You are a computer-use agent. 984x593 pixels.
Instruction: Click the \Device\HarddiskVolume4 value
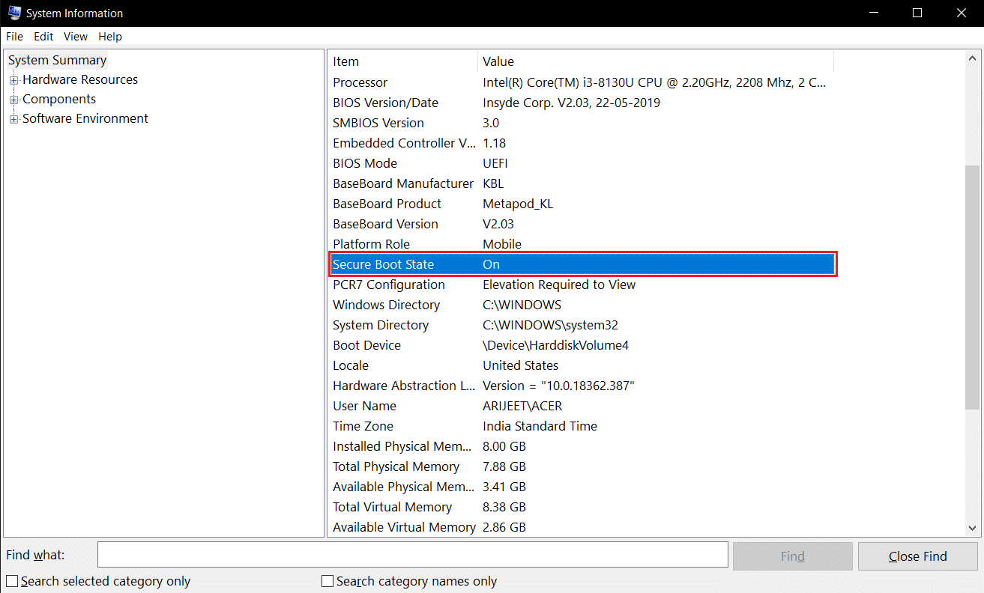pyautogui.click(x=555, y=345)
